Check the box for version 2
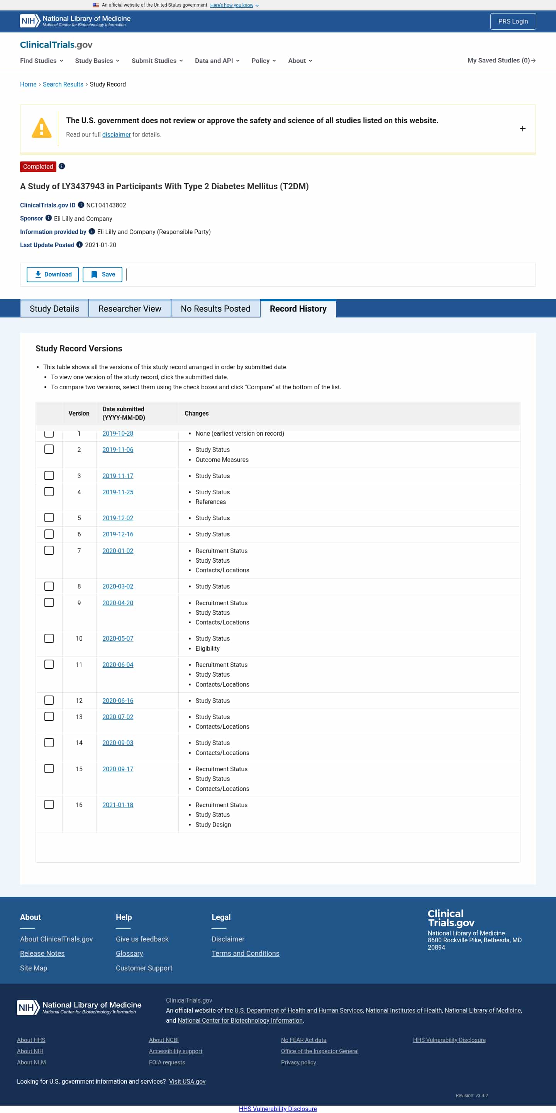The height and width of the screenshot is (1113, 556). [x=49, y=450]
